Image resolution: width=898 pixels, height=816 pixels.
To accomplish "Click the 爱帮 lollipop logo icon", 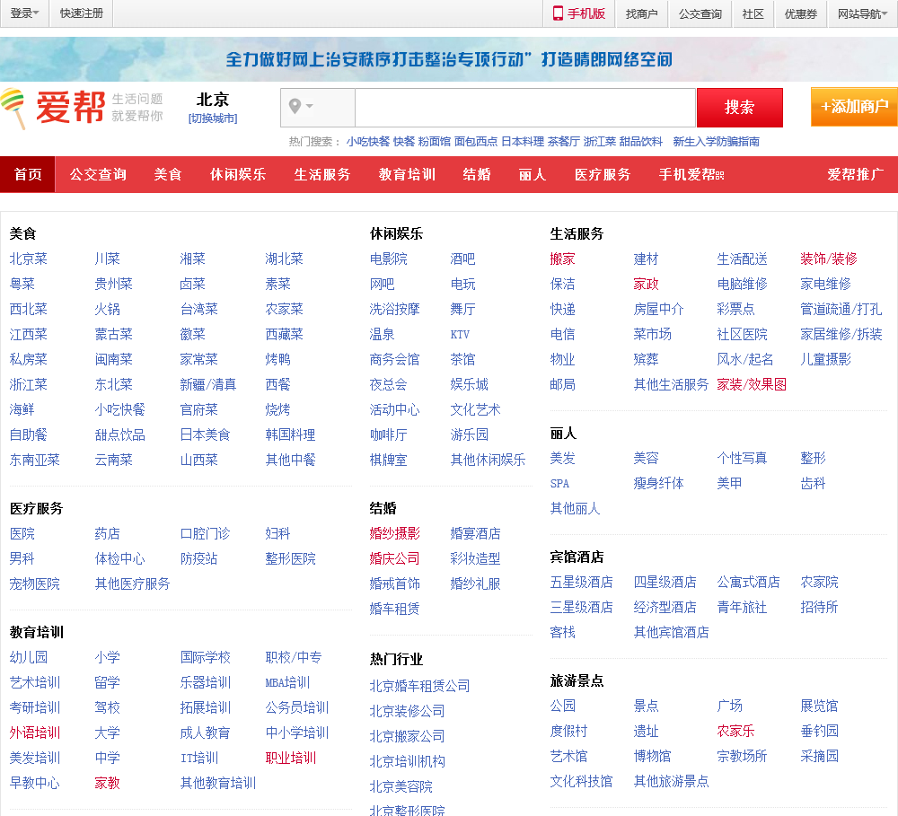I will point(13,109).
